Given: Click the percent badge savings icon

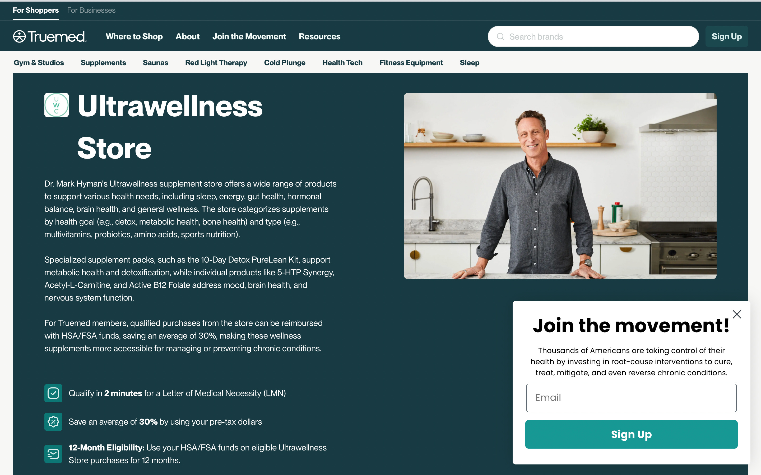Looking at the screenshot, I should [53, 422].
